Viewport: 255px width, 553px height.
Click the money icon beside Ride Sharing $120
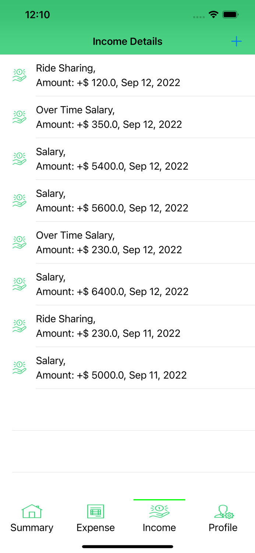[19, 75]
